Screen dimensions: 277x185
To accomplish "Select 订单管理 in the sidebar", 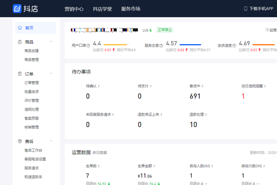I will (32, 83).
